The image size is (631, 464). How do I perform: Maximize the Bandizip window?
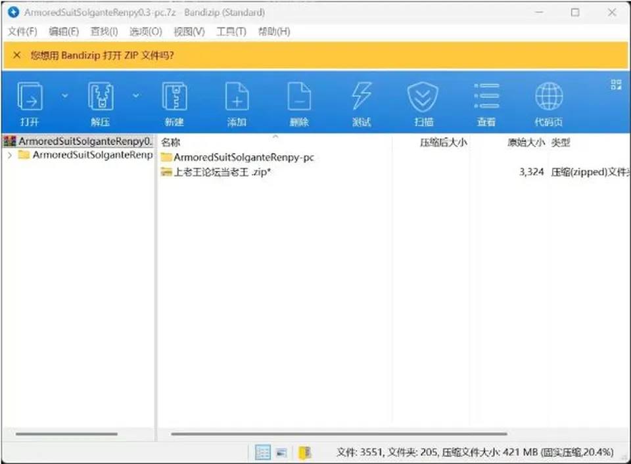click(576, 12)
